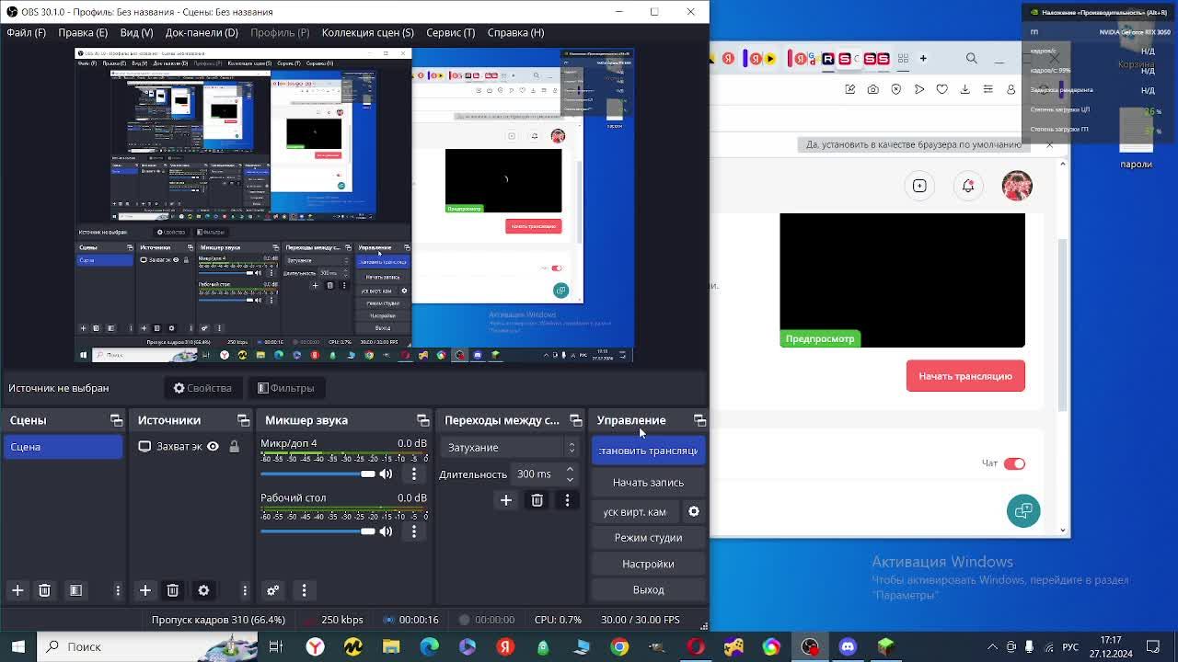1178x662 pixels.
Task: Toggle the lock on the Захват эк source
Action: (234, 447)
